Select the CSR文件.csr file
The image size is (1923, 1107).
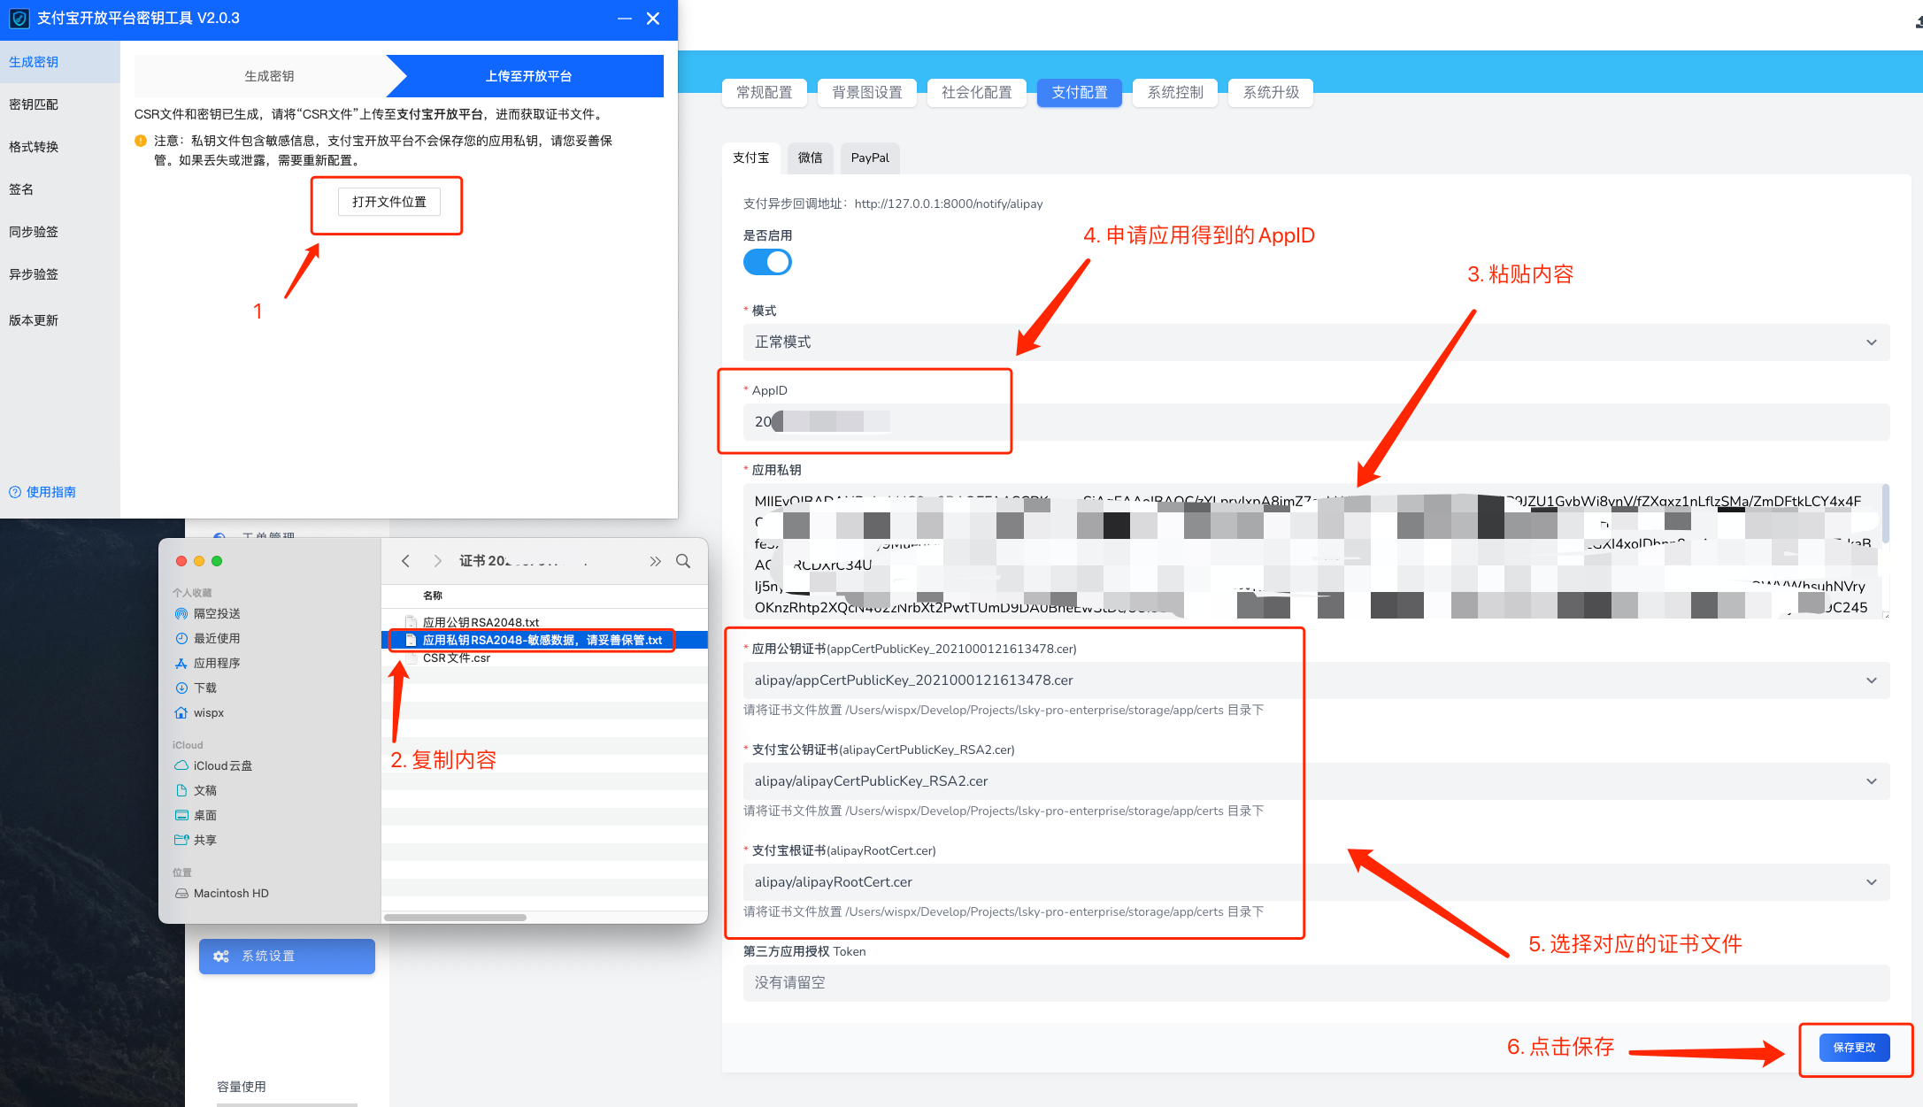point(457,657)
